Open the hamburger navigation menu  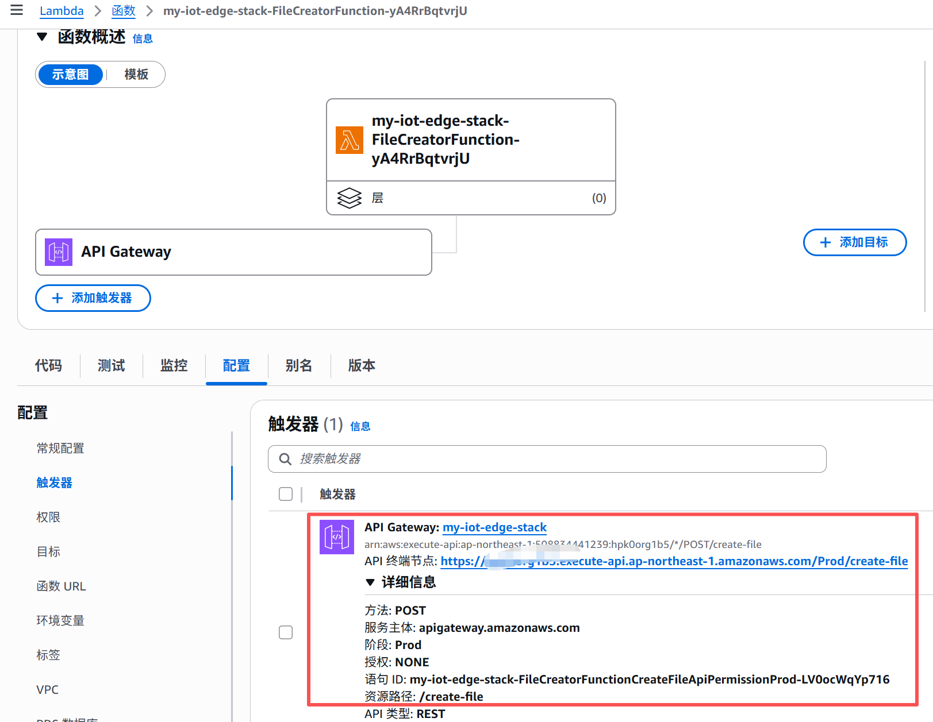(x=17, y=10)
